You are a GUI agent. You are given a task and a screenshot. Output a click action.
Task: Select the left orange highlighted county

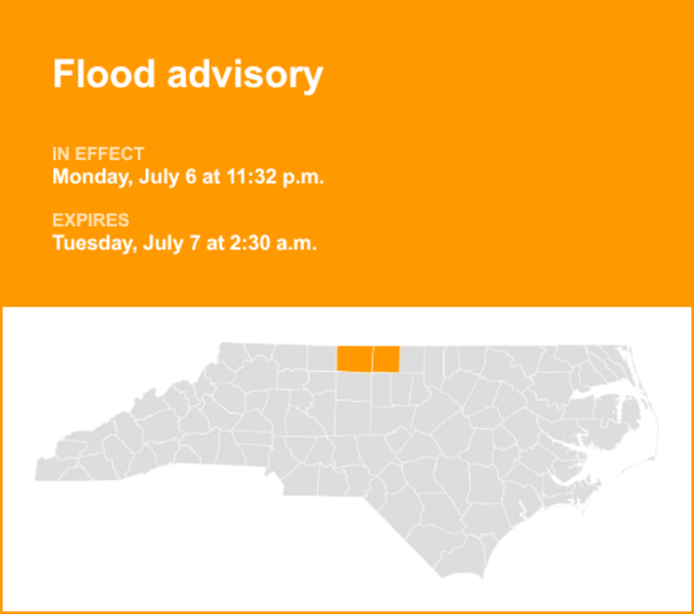click(x=355, y=359)
